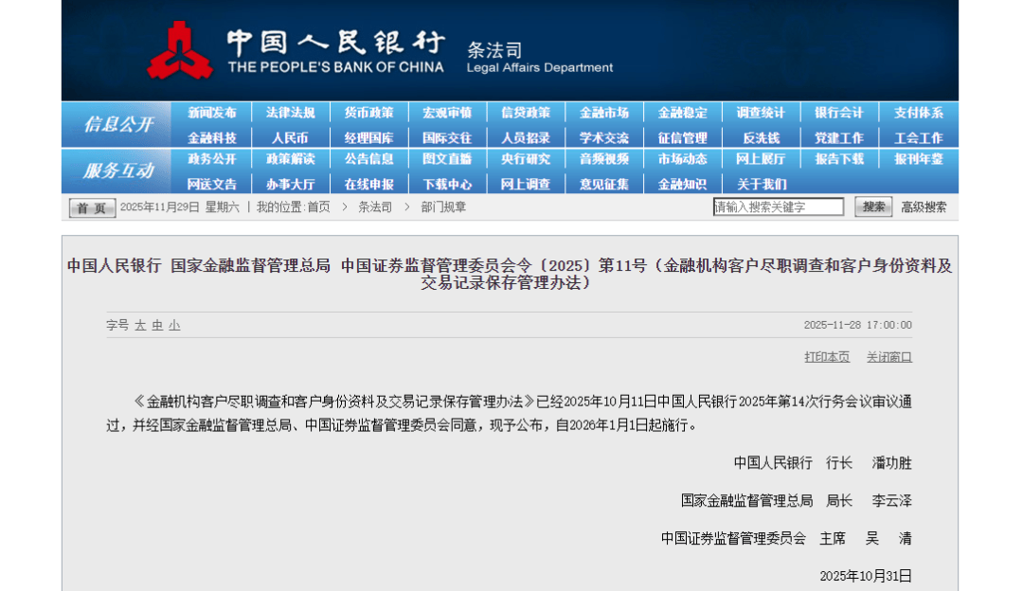Go to the 法律法规 section
Screen dimensions: 1023x591
(x=290, y=113)
